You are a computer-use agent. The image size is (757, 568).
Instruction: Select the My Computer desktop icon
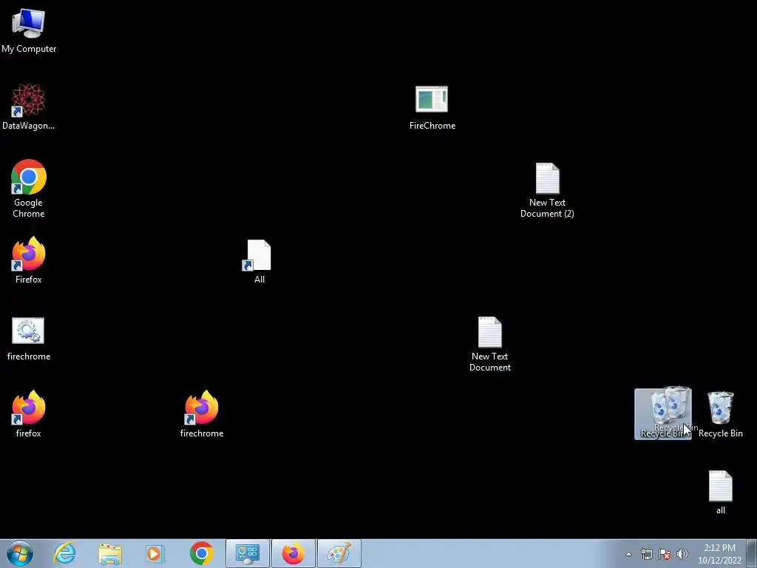[29, 30]
